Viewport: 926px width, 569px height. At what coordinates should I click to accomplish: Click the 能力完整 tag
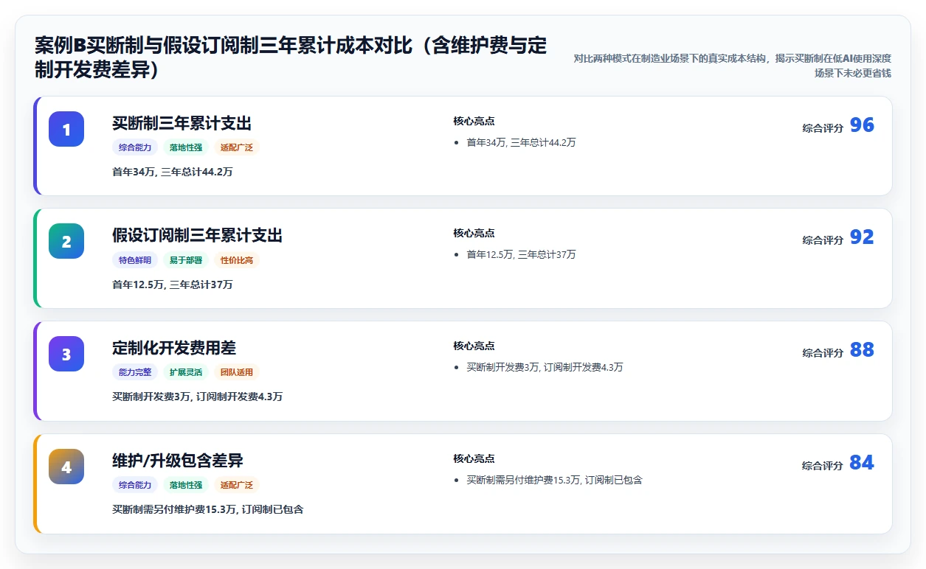(135, 372)
